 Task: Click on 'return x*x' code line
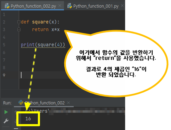click(46, 29)
